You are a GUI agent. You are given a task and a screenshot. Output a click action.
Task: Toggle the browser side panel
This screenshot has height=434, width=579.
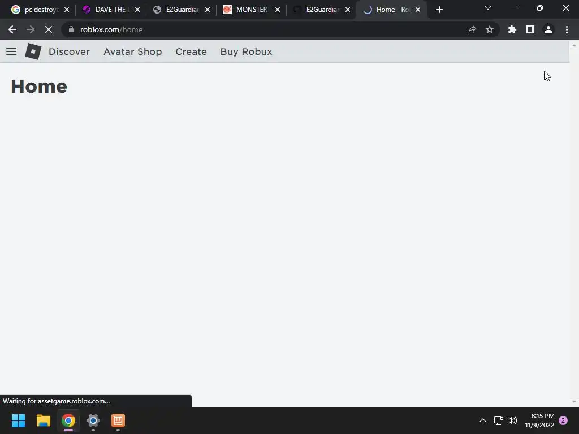530,29
